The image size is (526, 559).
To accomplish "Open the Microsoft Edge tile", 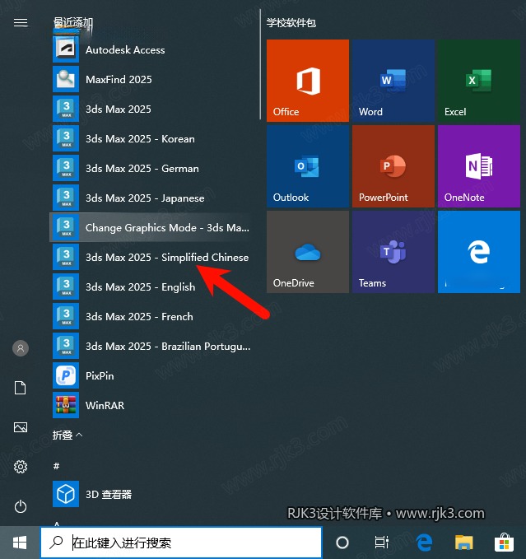I will 478,252.
